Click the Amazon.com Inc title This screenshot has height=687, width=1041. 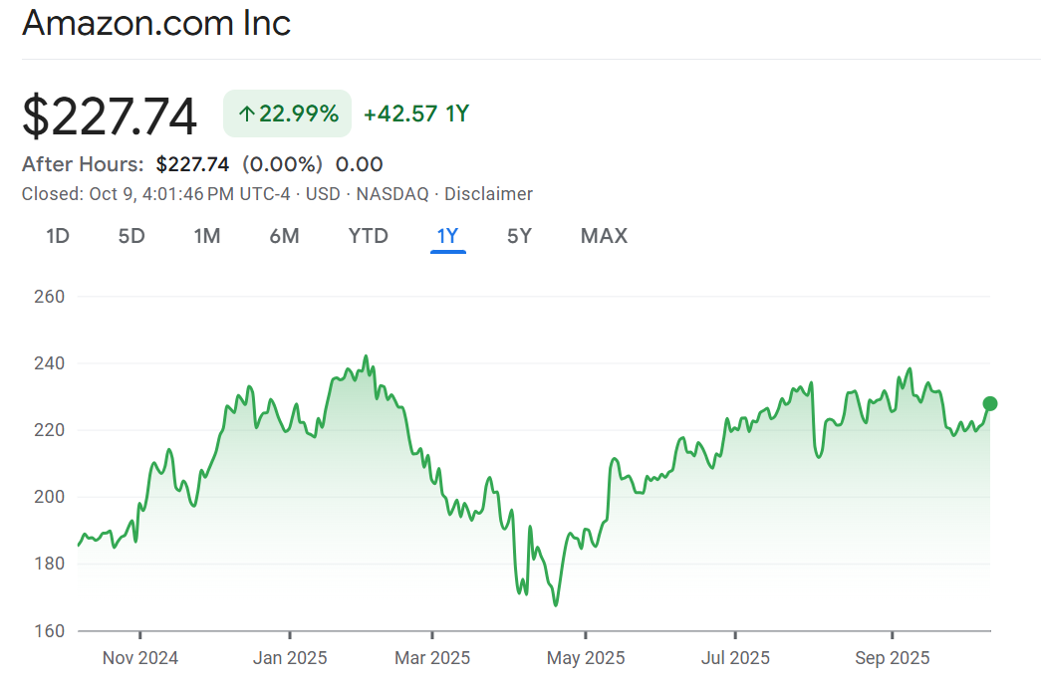click(156, 23)
